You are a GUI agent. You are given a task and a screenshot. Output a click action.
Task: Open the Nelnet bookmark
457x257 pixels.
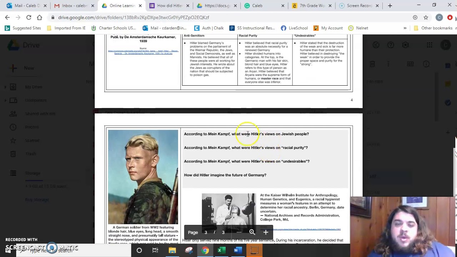pyautogui.click(x=358, y=28)
